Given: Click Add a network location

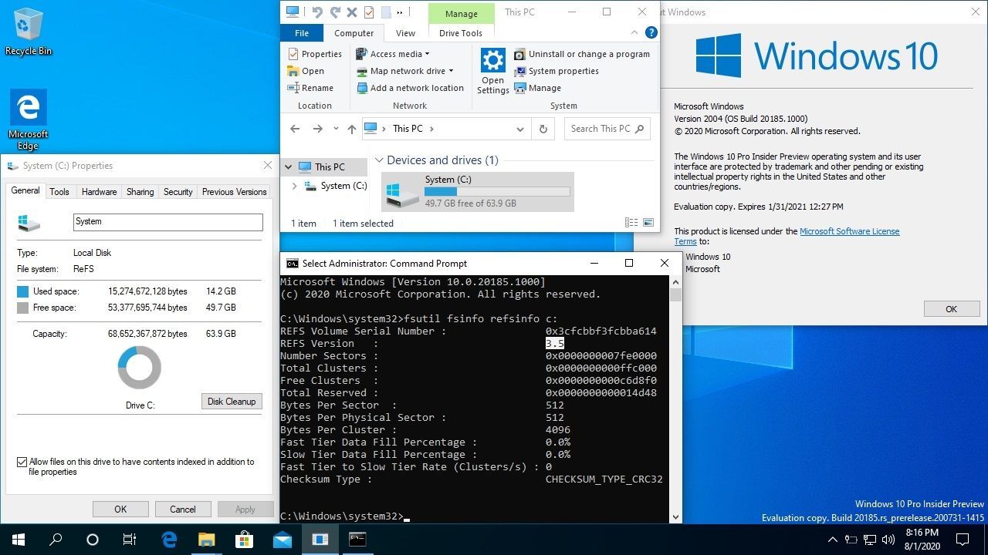Looking at the screenshot, I should (410, 88).
